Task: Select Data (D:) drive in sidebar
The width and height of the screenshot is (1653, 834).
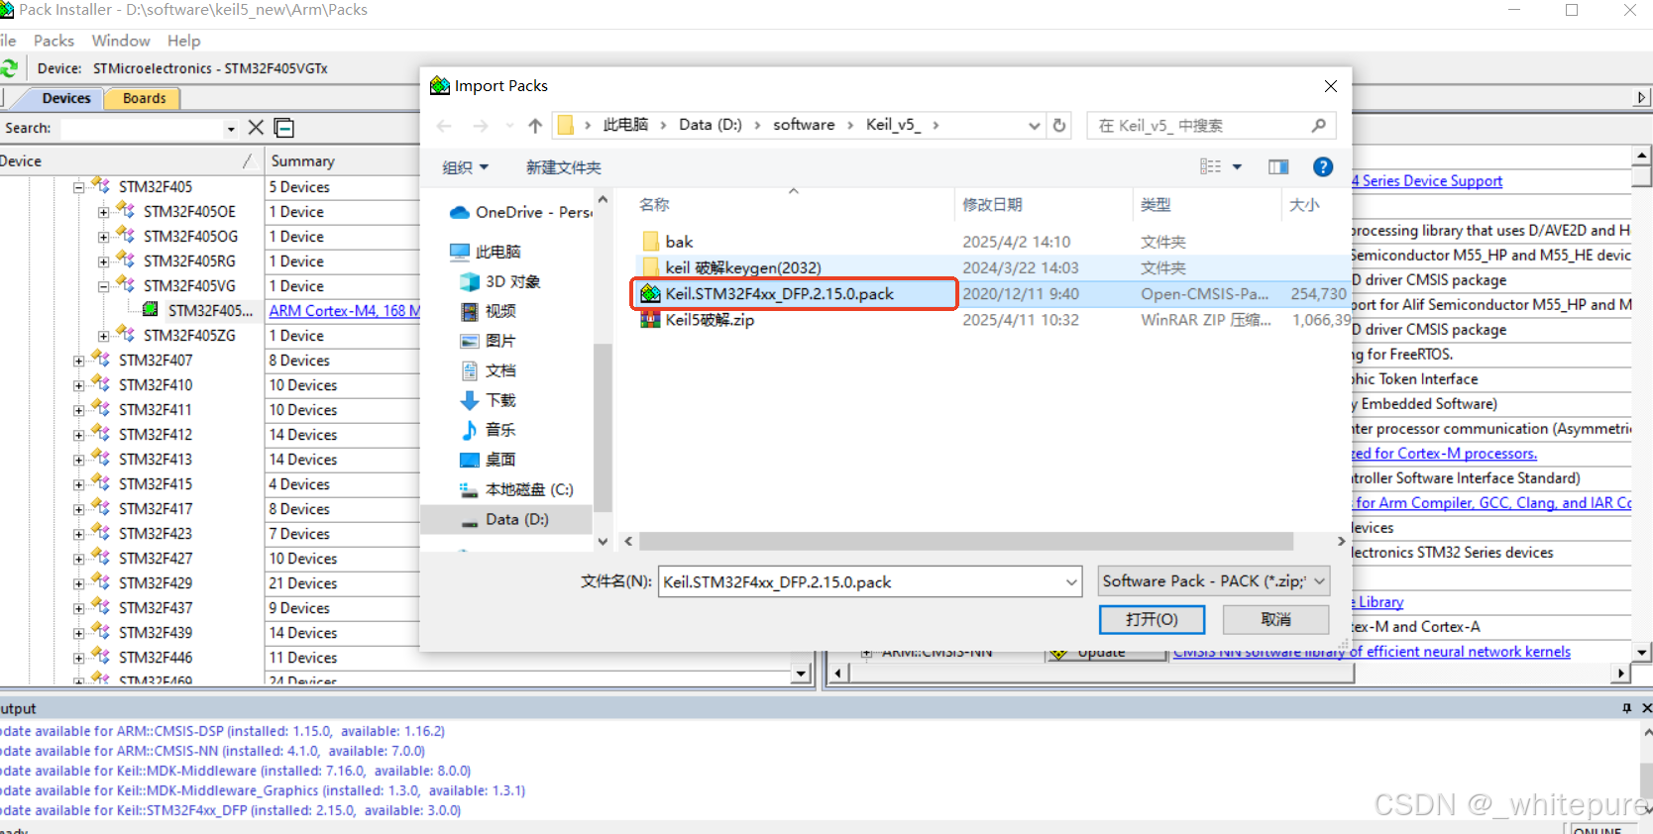Action: 505,519
